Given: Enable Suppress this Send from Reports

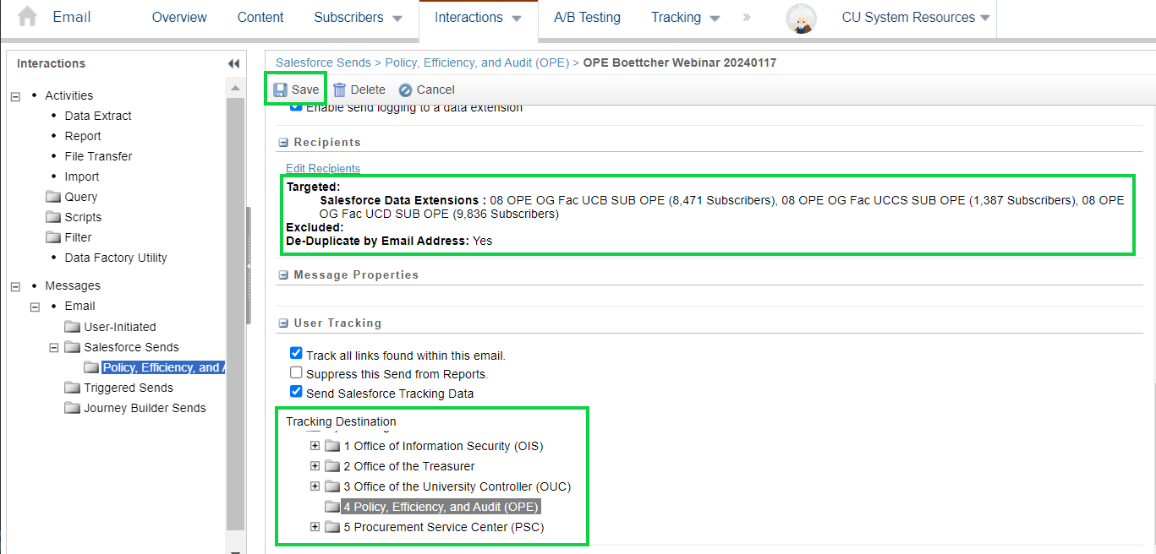Looking at the screenshot, I should click(296, 372).
